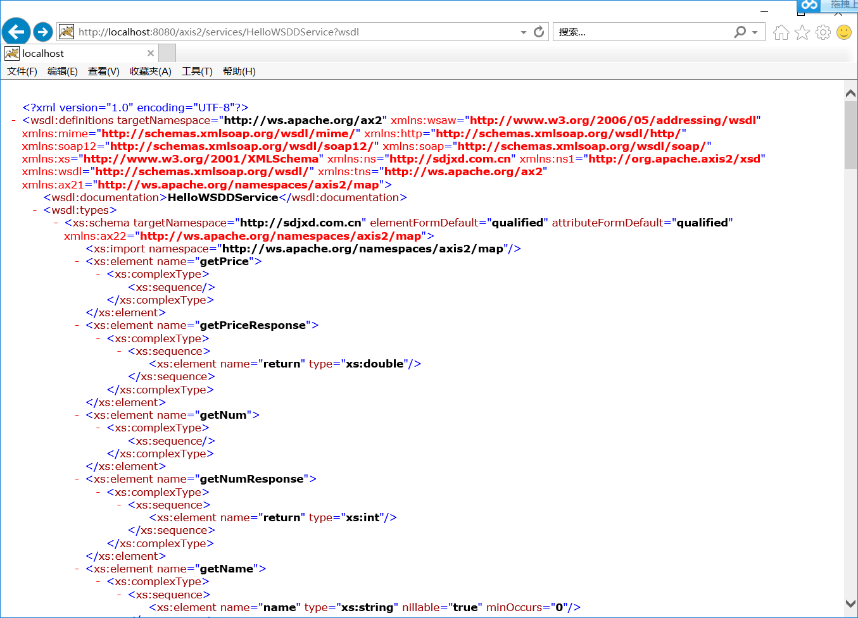Click the xmlns:ax22 namespace attribute

tap(245, 236)
